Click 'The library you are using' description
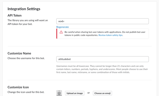The width and height of the screenshot is (159, 96). point(28,22)
